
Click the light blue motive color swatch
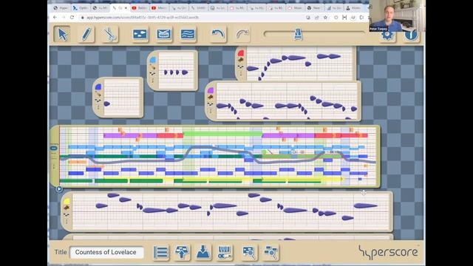coord(153,60)
